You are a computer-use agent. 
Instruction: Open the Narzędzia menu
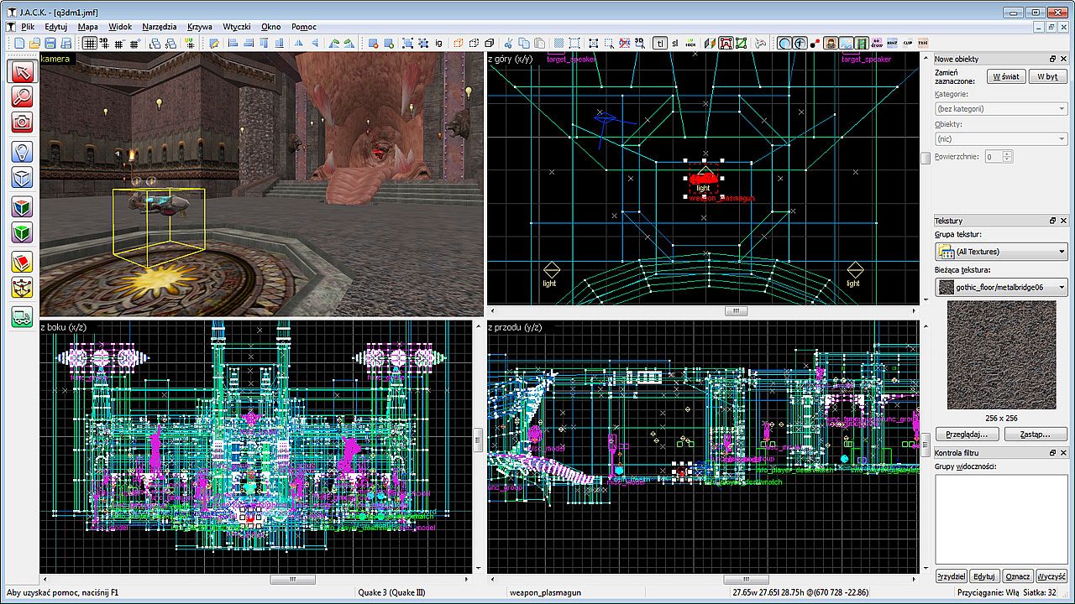[159, 27]
